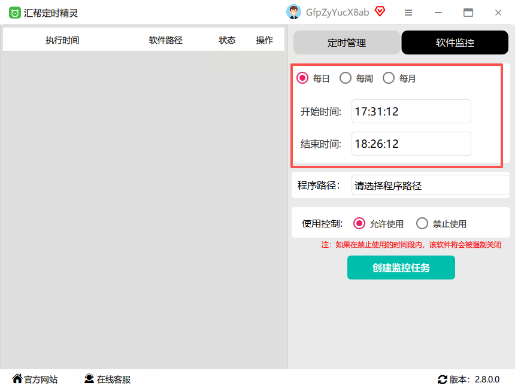Maximize the application window
515x389 pixels.
468,13
